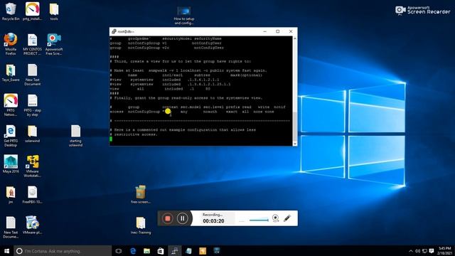455x256 pixels.
Task: Open the tools folder on desktop
Action: 54,11
